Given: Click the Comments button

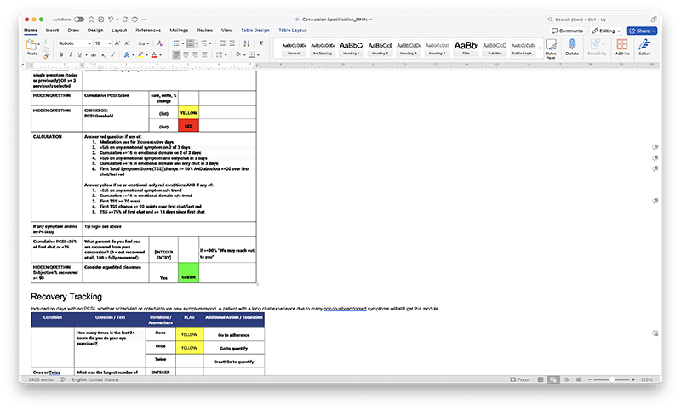Looking at the screenshot, I should coord(567,31).
